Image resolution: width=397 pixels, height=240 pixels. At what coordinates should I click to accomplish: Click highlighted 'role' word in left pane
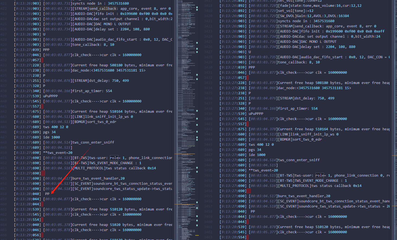[x=114, y=158]
